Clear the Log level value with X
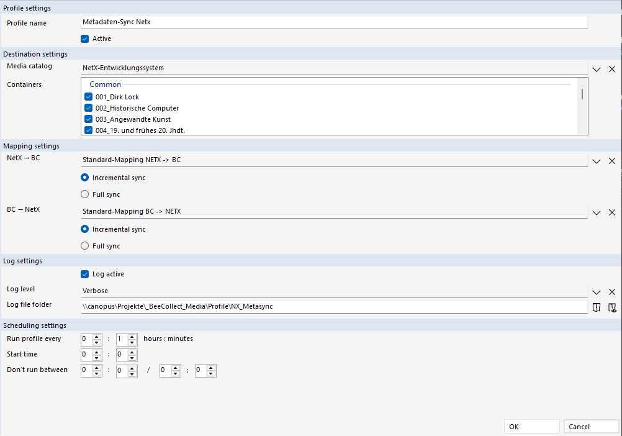Viewport: 622px width, 436px height. 612,292
